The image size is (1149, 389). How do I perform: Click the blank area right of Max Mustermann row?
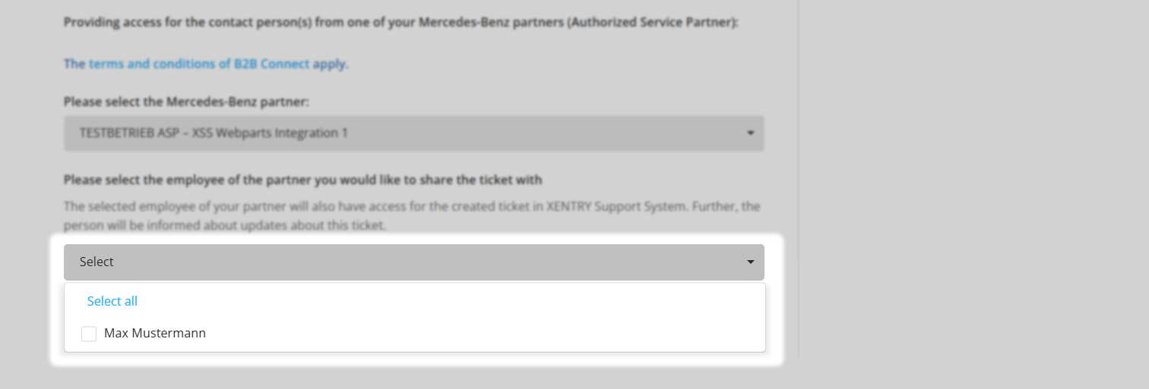point(486,334)
